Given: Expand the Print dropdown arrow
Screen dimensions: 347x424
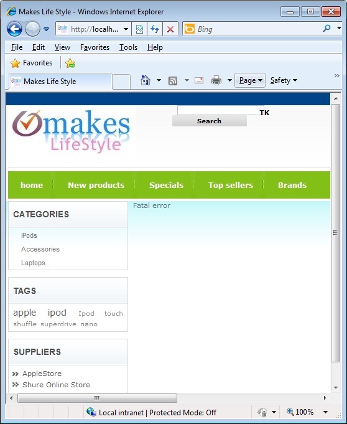Looking at the screenshot, I should click(x=229, y=80).
